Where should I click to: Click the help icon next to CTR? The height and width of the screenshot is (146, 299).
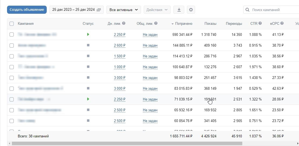(x=260, y=23)
